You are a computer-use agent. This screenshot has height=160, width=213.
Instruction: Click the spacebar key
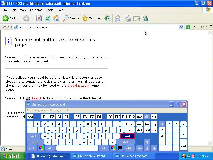pyautogui.click(x=77, y=148)
